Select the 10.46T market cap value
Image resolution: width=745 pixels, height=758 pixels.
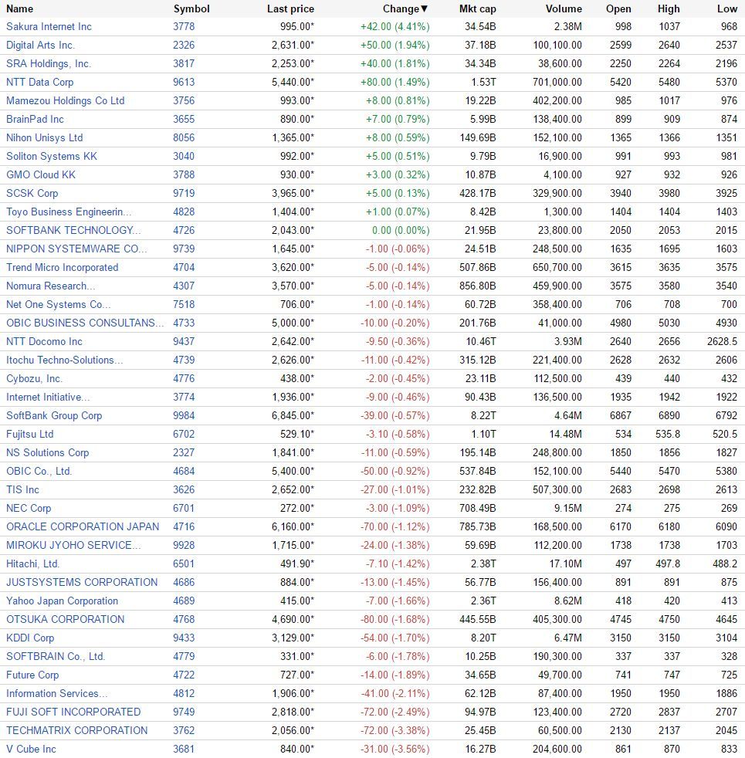click(x=480, y=341)
